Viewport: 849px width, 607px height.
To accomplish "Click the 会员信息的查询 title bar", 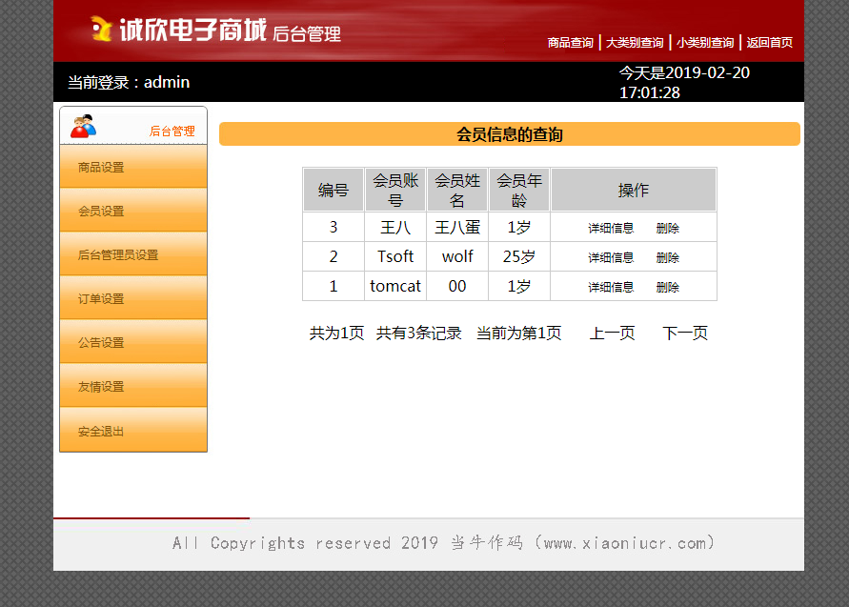I will click(510, 133).
